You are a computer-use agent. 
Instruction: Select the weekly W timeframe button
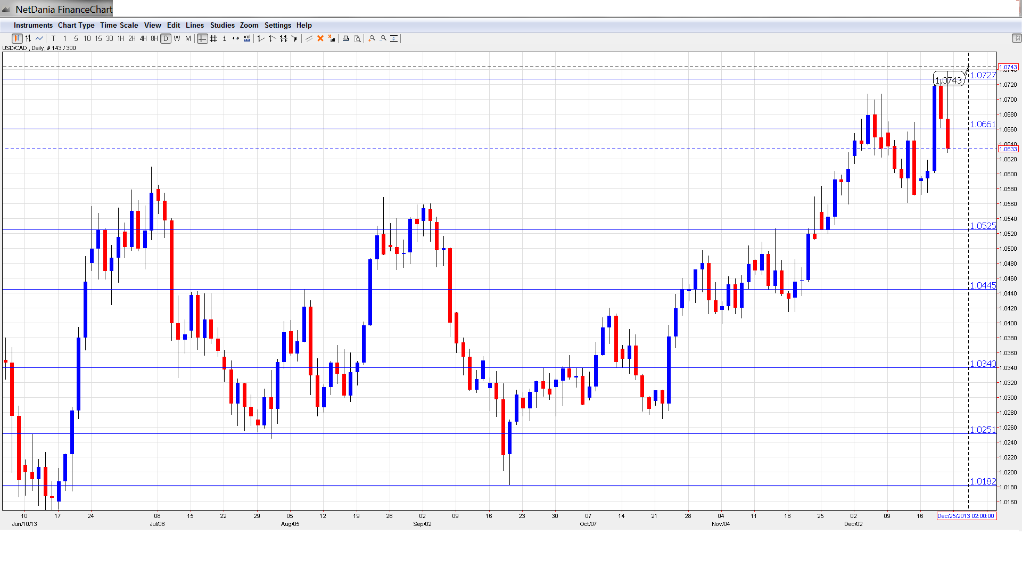point(177,38)
